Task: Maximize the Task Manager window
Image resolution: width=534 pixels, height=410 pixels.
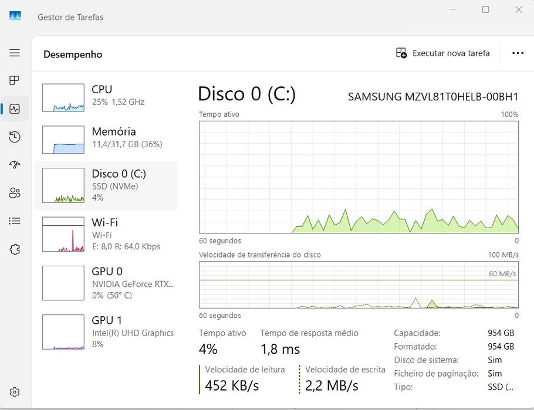Action: (486, 9)
